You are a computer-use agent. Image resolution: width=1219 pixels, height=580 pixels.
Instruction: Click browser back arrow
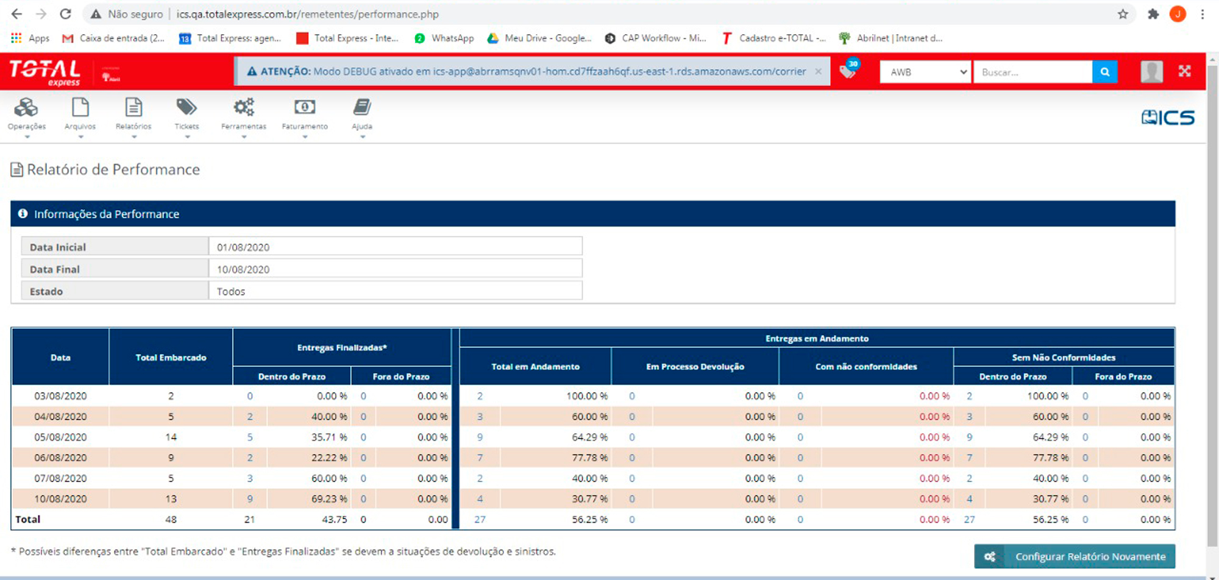(x=16, y=14)
